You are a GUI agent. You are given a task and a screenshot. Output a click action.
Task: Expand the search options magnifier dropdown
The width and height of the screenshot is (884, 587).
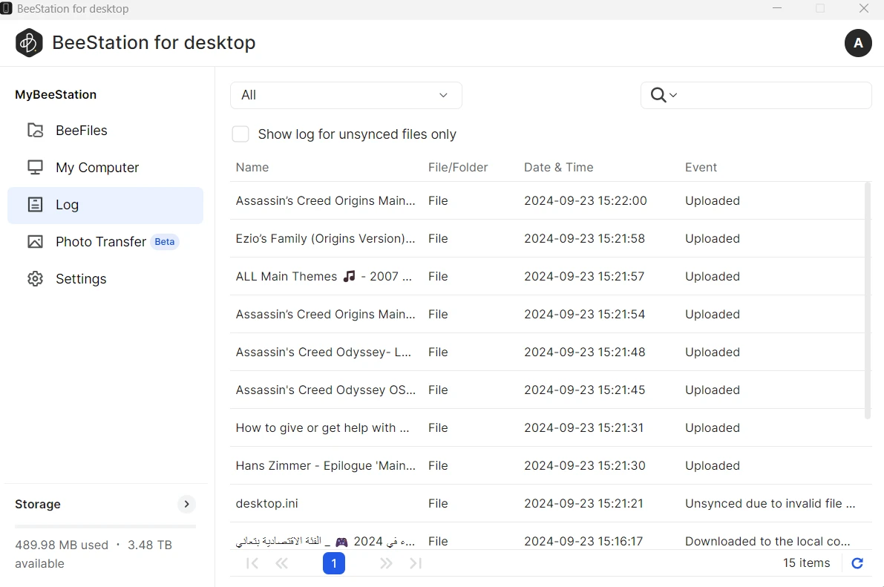coord(664,95)
